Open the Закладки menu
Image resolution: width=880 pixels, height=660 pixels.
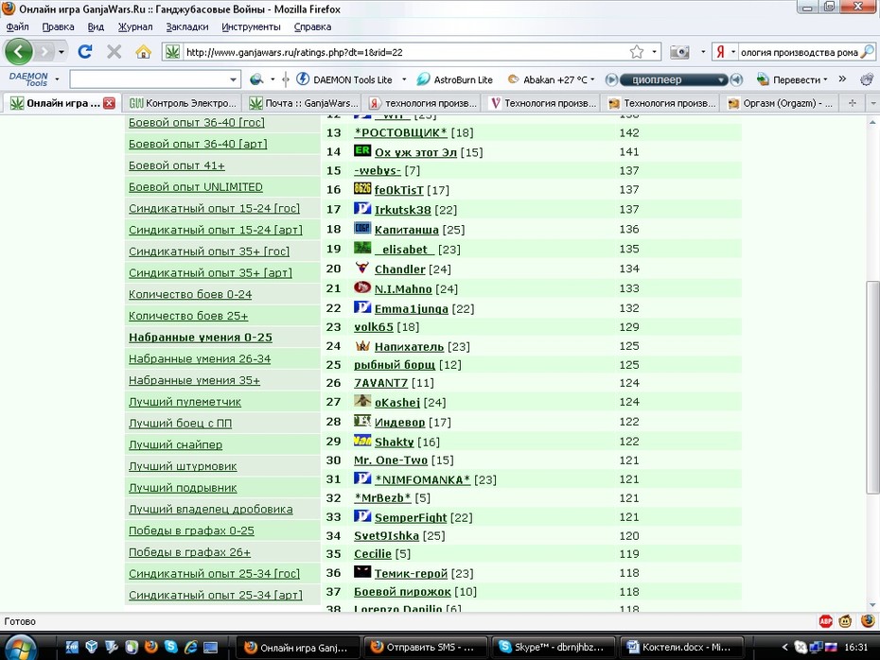pos(187,26)
